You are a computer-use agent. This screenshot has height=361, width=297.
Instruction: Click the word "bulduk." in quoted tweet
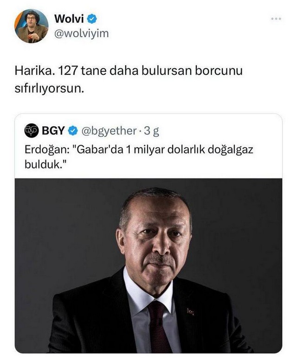tap(45, 164)
